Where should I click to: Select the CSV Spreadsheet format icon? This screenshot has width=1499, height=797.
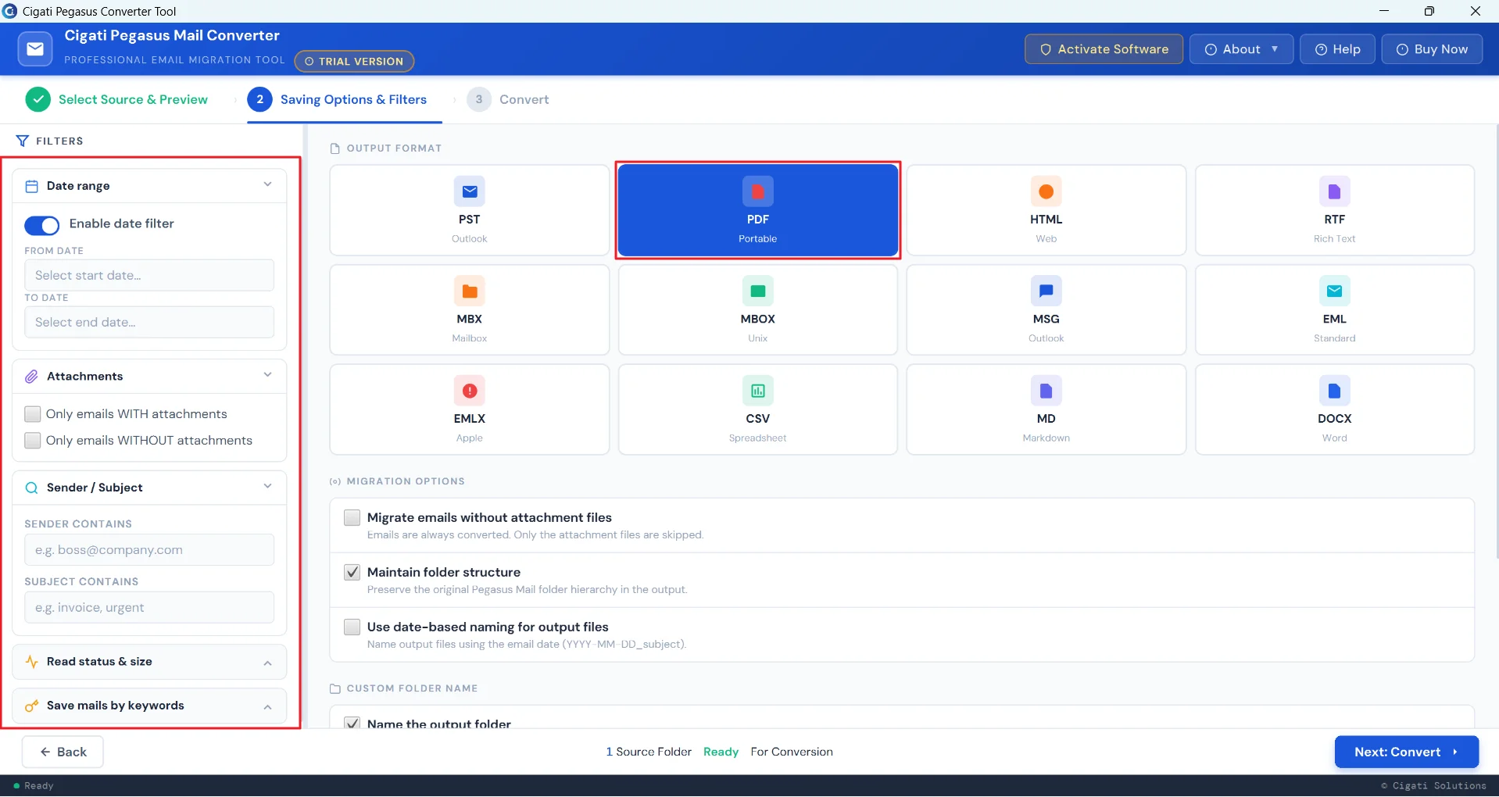point(758,391)
